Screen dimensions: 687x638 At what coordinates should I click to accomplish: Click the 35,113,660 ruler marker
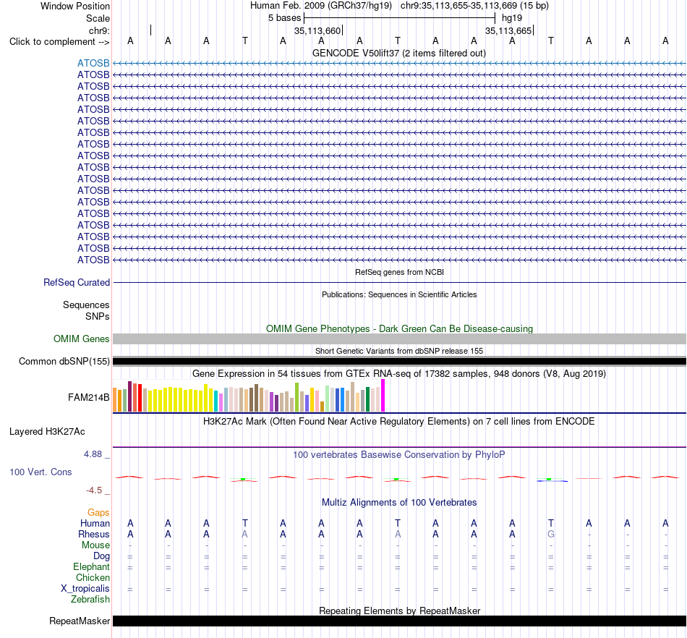317,30
